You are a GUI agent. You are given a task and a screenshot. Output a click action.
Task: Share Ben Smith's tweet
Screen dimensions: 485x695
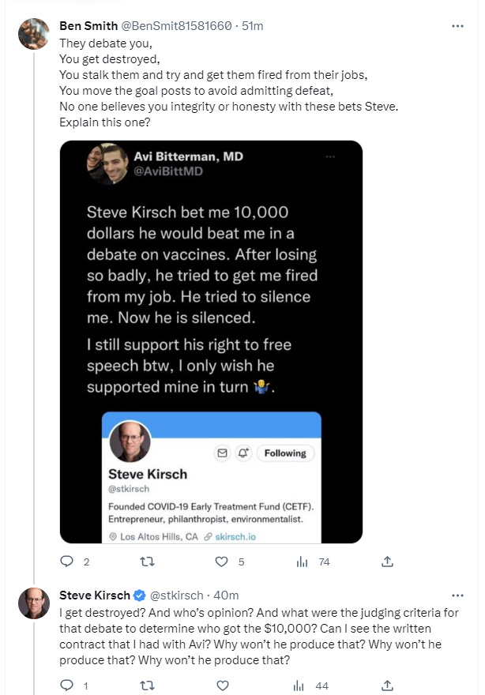[387, 562]
